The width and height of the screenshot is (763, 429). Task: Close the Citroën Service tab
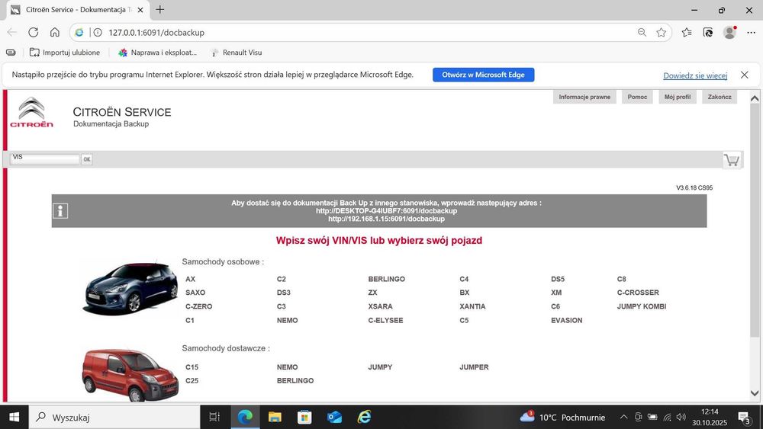(140, 10)
